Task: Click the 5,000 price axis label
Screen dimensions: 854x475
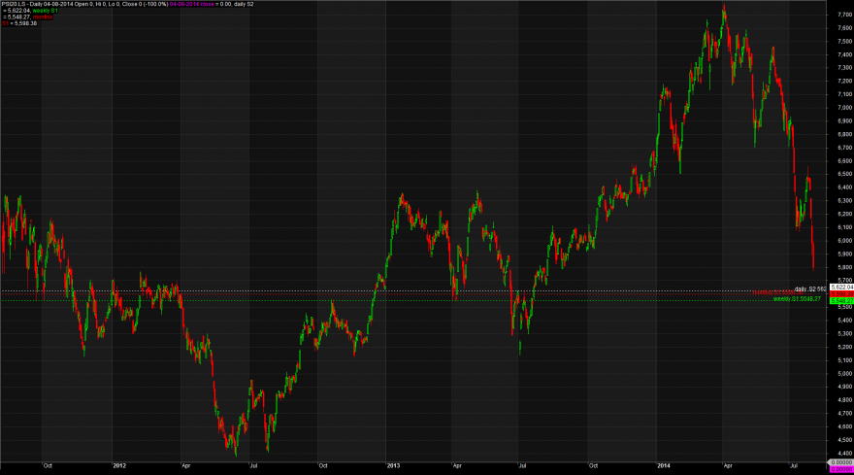Action: tap(844, 374)
